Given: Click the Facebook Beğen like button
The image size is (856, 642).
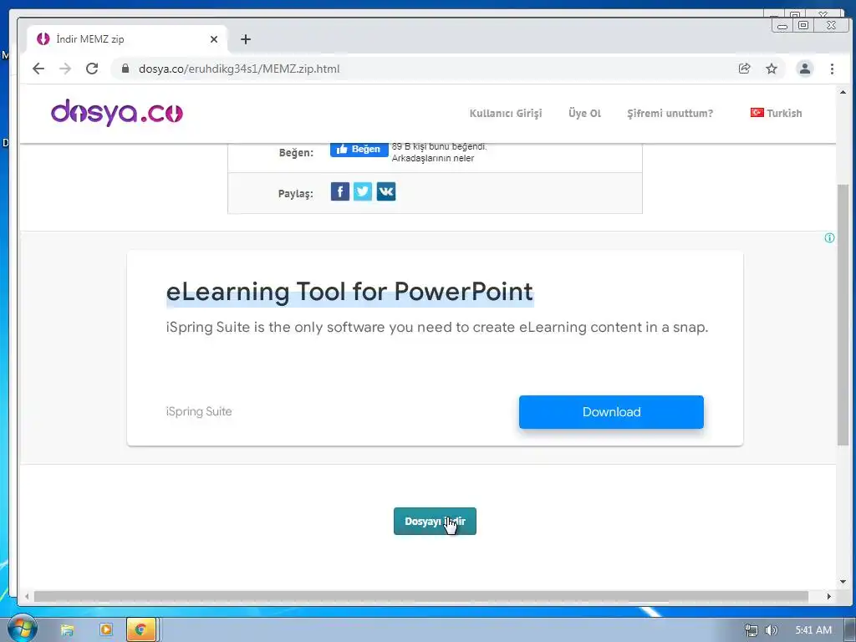Looking at the screenshot, I should 359,149.
